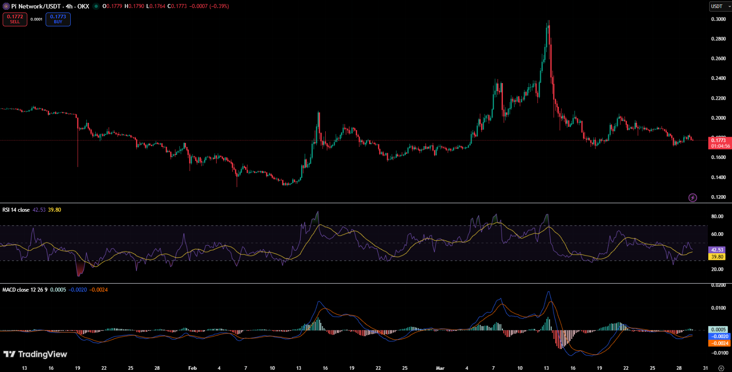Click the red current price label 0.1773
The width and height of the screenshot is (732, 372).
720,140
